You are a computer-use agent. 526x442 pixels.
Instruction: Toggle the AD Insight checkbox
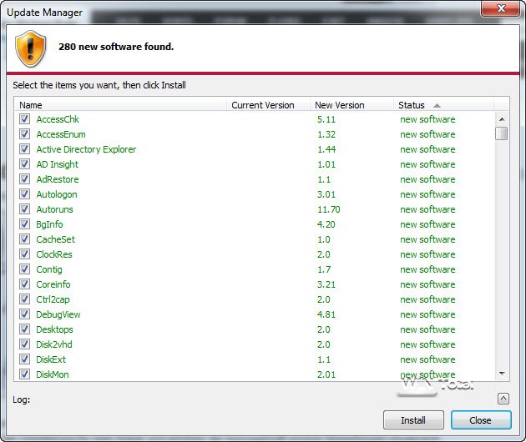(x=24, y=164)
